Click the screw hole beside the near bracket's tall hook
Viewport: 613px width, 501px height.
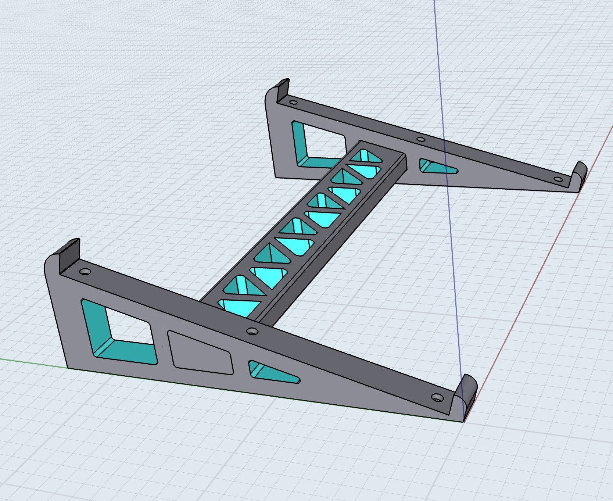click(x=85, y=272)
